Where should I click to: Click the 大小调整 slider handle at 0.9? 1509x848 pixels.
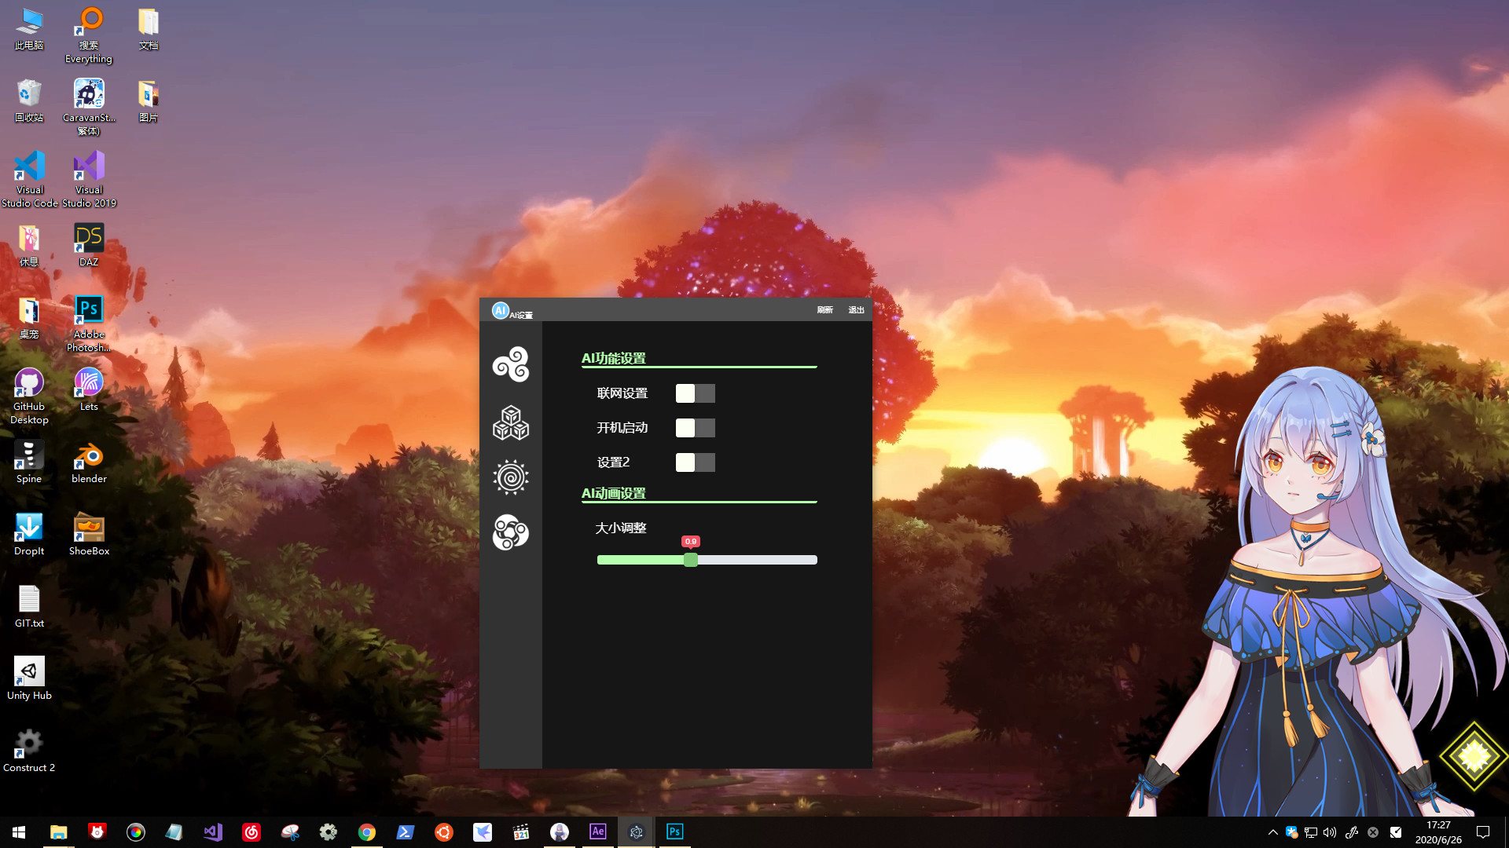tap(690, 560)
